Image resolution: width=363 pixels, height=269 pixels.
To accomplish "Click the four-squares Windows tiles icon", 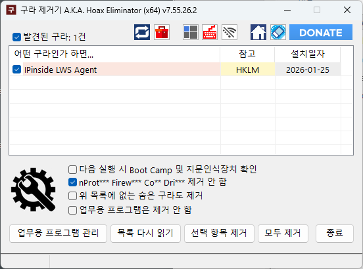I will point(191,32).
